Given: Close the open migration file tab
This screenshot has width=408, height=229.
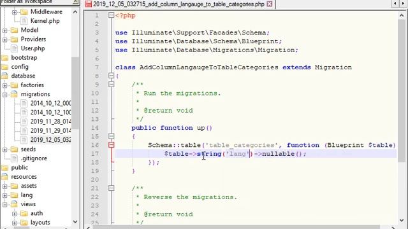Looking at the screenshot, I should (270, 4).
